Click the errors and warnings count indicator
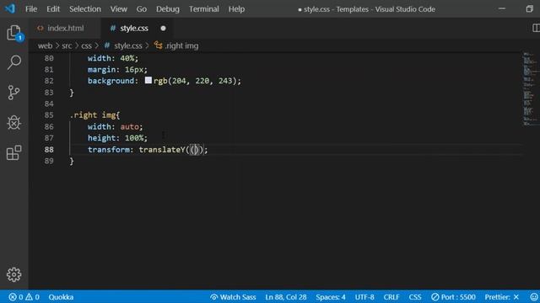Viewport: 540px width, 303px height. (x=24, y=297)
